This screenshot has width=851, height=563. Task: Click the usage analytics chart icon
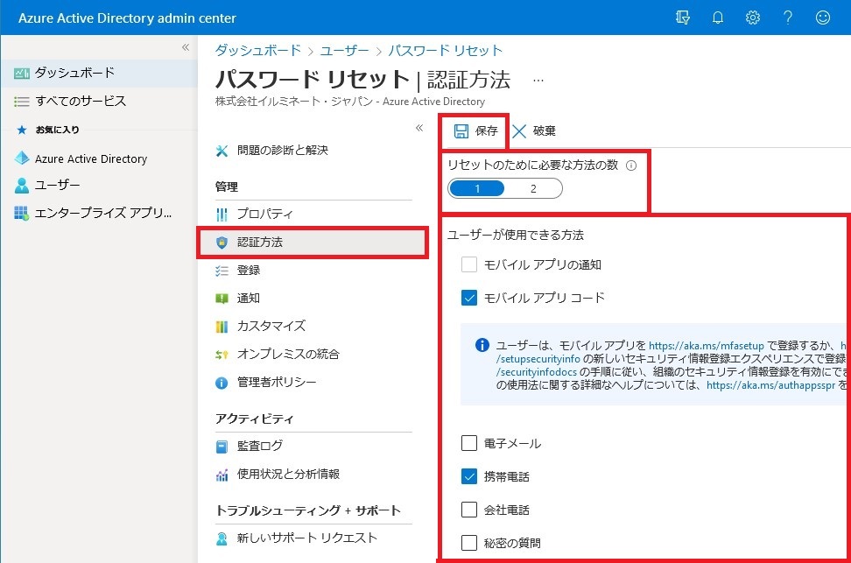tap(222, 475)
